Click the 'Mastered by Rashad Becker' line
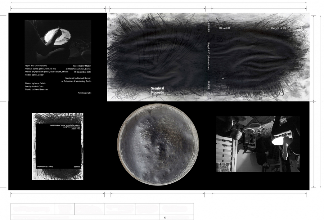This screenshot has width=324, height=220. click(78, 78)
